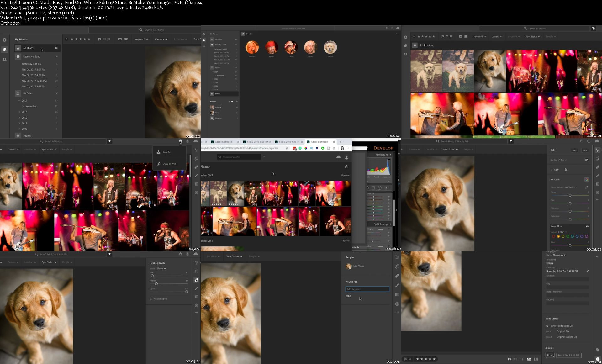Toggle the picked flag filter in 00:01:20 frame
Viewport: 602px width, 364px height.
click(99, 39)
